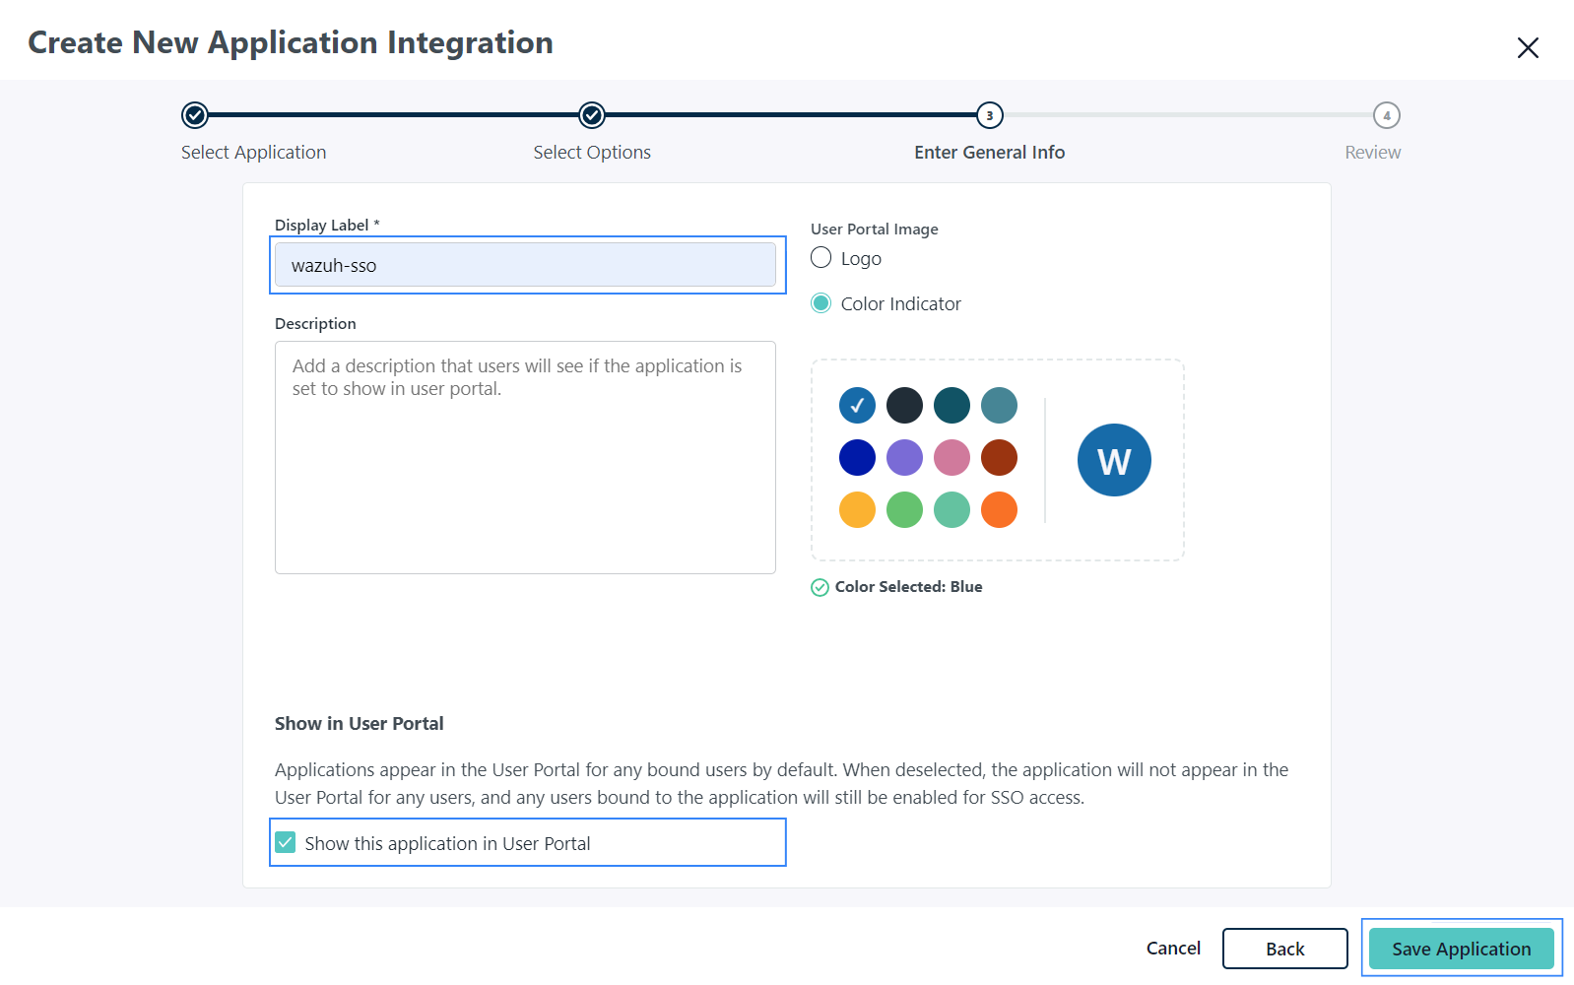Go to the Select Application step circle
1574x985 pixels.
pyautogui.click(x=195, y=115)
